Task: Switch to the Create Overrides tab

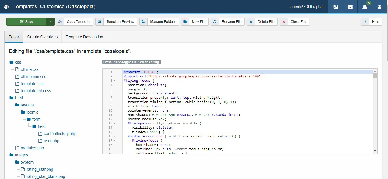Action: tap(42, 37)
